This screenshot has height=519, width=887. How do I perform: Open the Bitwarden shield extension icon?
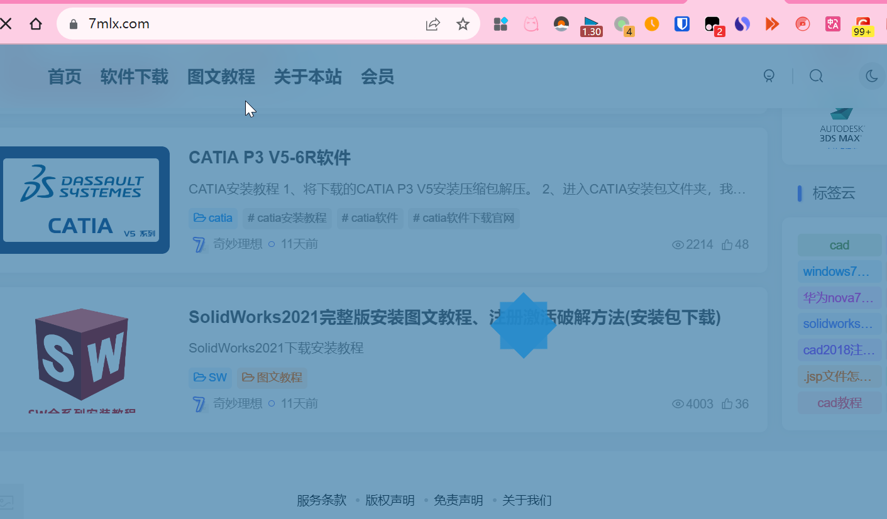tap(682, 24)
